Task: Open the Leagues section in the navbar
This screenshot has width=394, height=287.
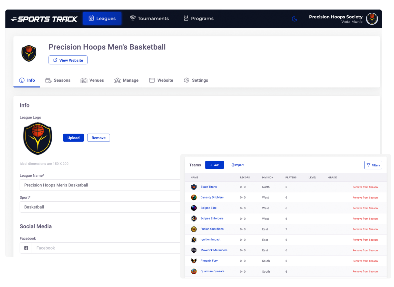Action: click(102, 18)
